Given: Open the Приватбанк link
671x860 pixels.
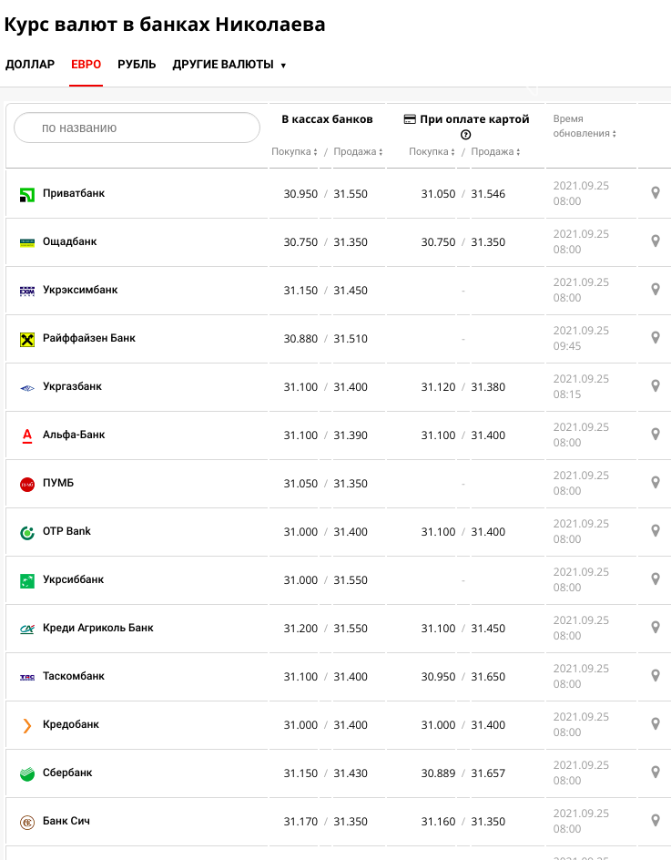Looking at the screenshot, I should pyautogui.click(x=74, y=193).
